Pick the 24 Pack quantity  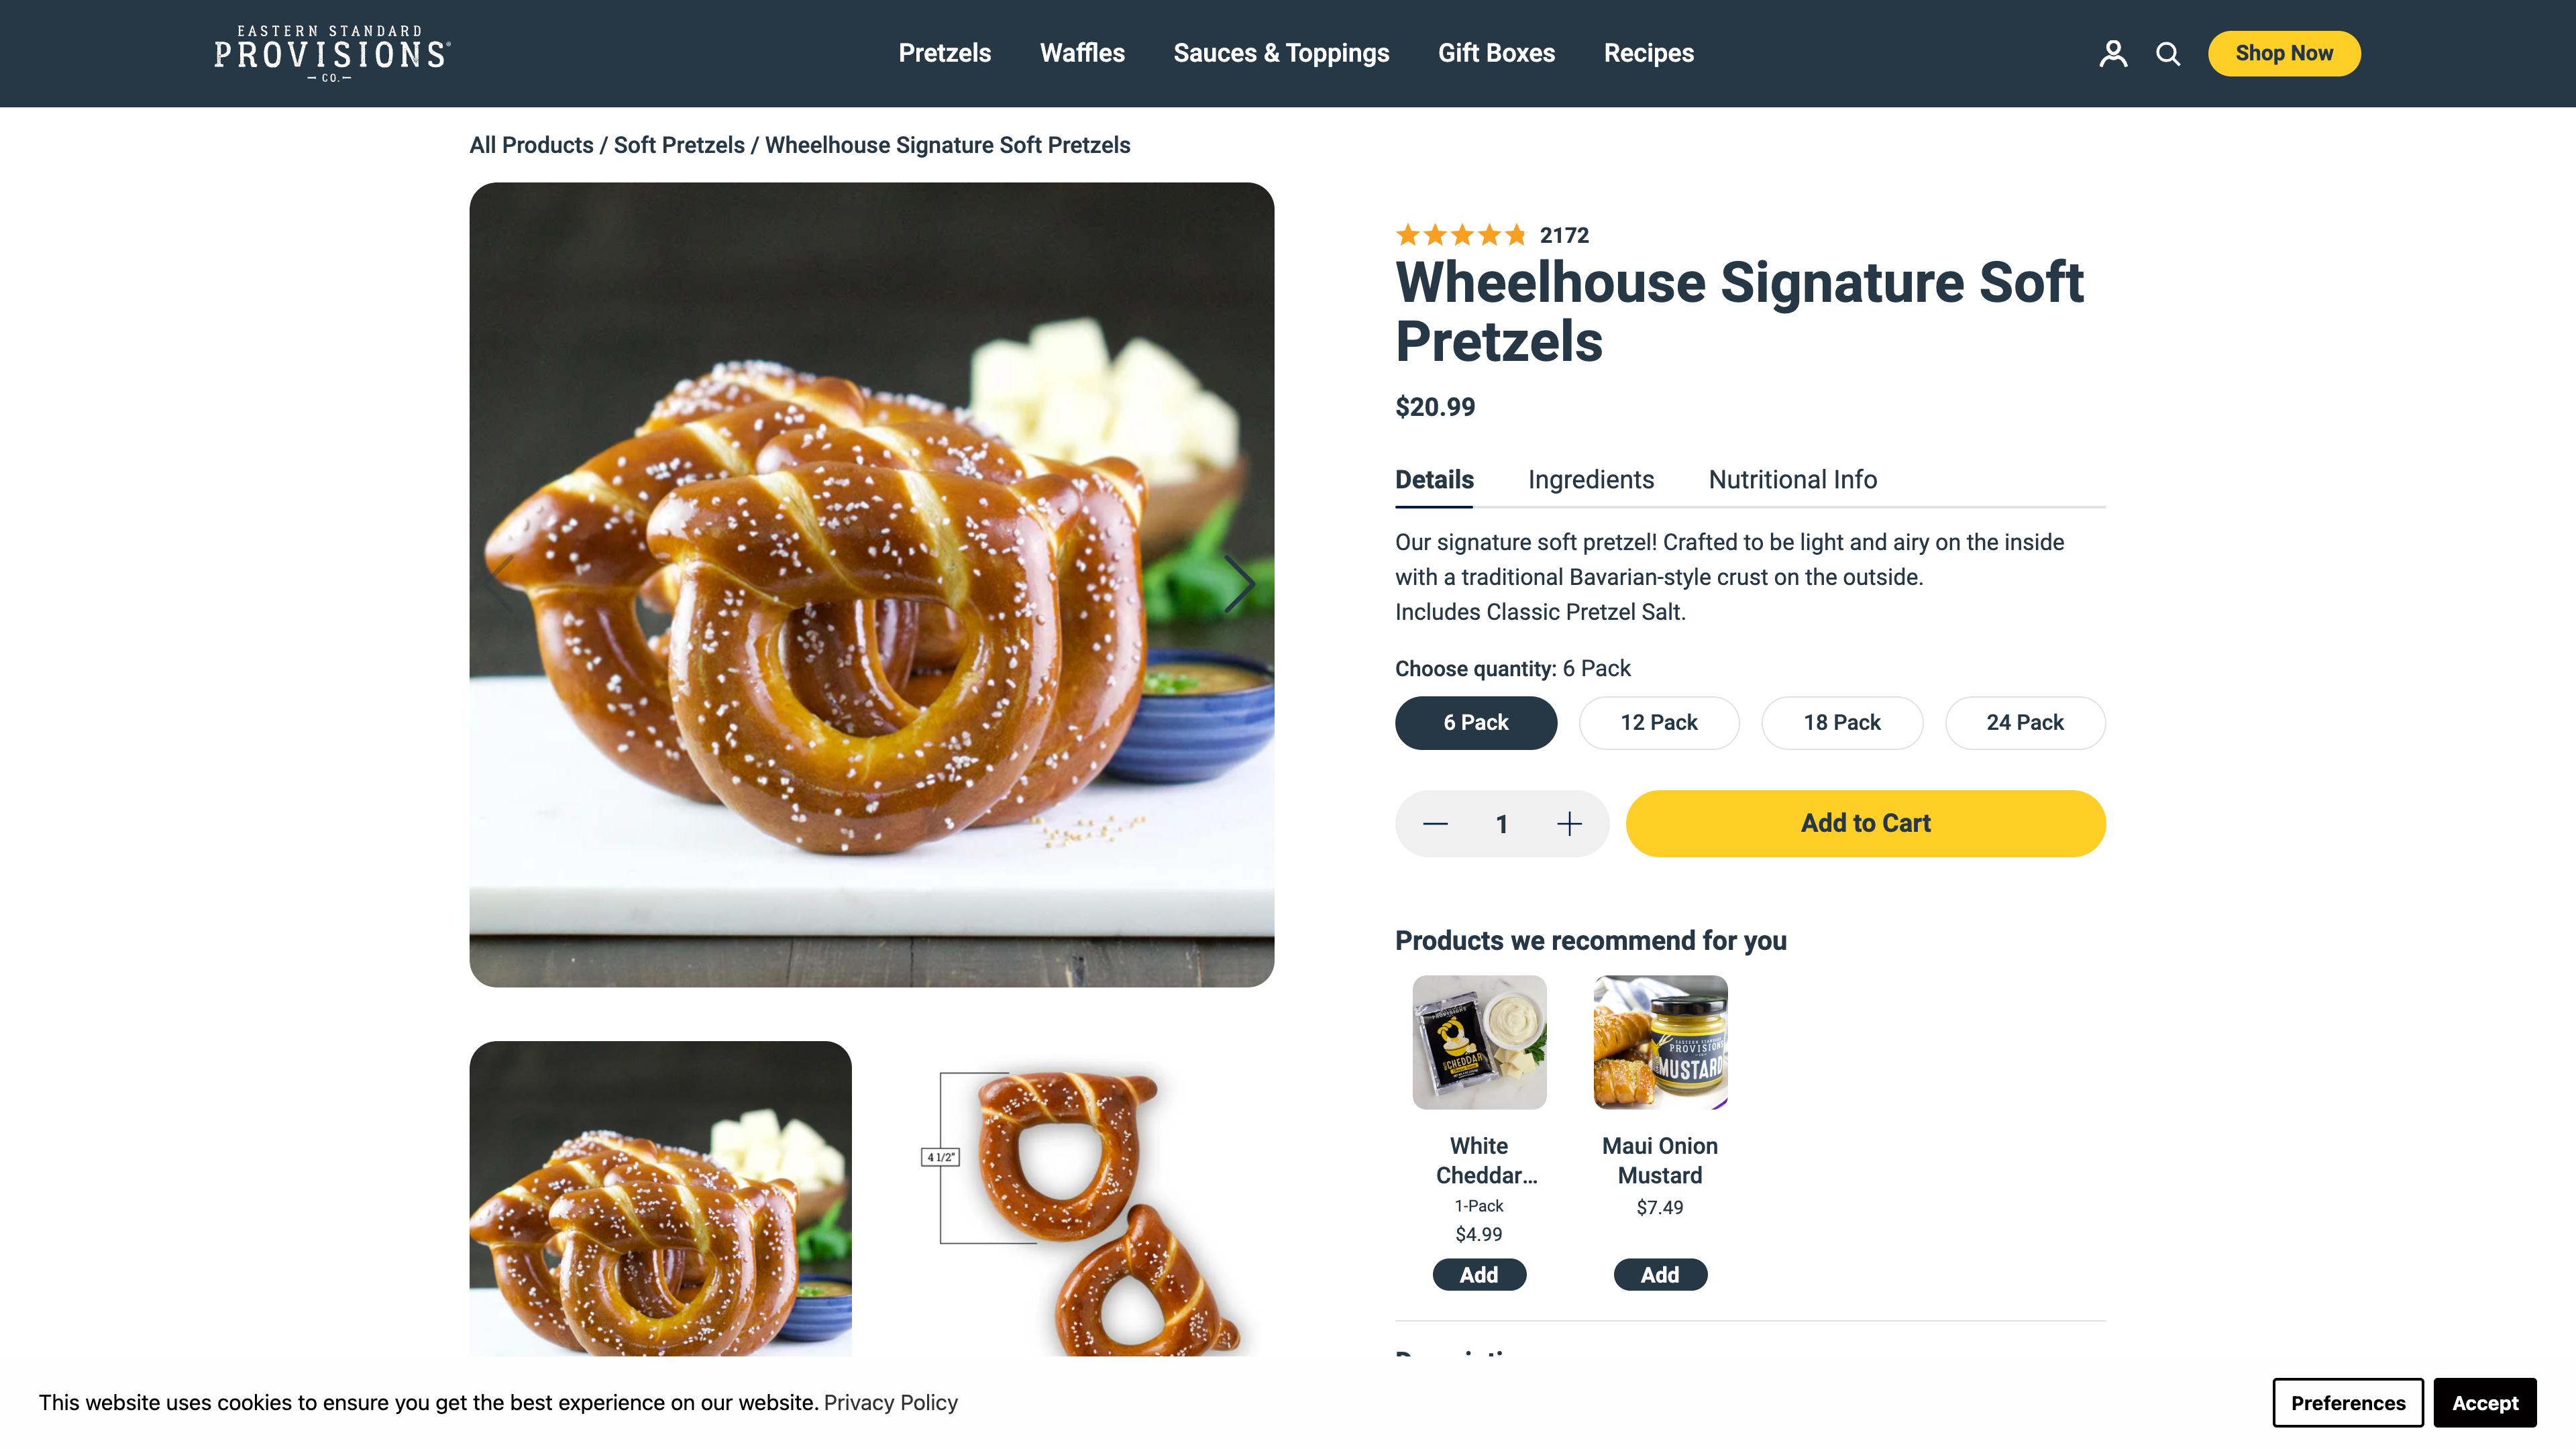click(x=2024, y=722)
